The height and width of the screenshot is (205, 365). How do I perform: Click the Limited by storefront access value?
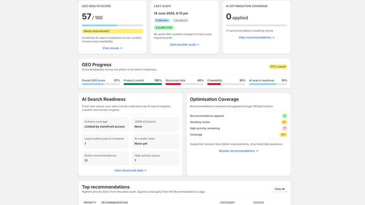pyautogui.click(x=104, y=127)
